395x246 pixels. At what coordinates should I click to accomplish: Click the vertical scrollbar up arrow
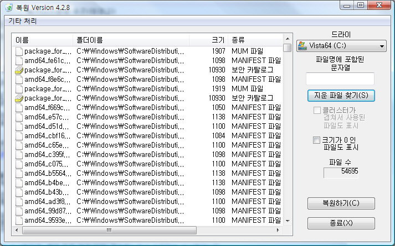pyautogui.click(x=288, y=39)
